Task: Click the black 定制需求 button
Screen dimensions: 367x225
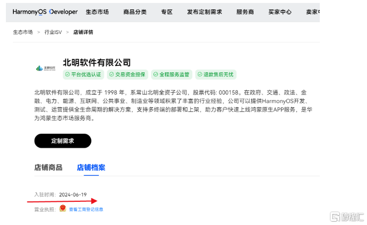Action: (x=63, y=141)
